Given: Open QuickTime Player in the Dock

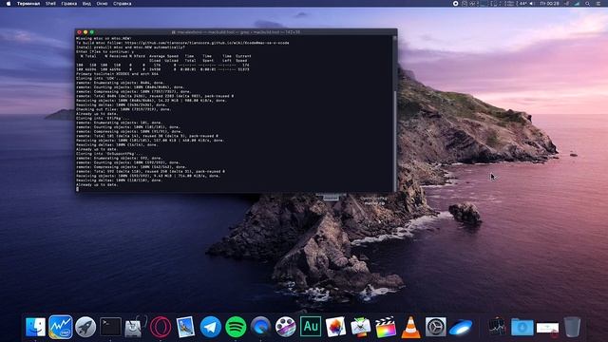Looking at the screenshot, I should click(260, 327).
